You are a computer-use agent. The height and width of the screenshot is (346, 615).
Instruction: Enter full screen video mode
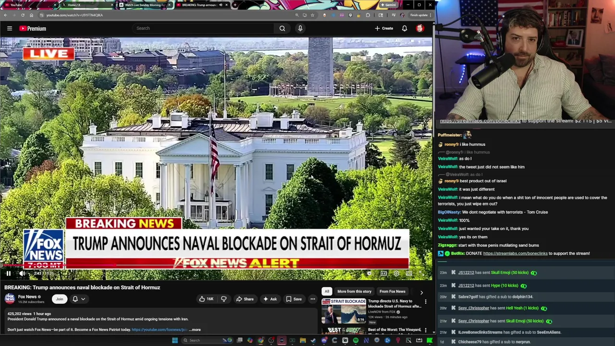[x=421, y=273]
